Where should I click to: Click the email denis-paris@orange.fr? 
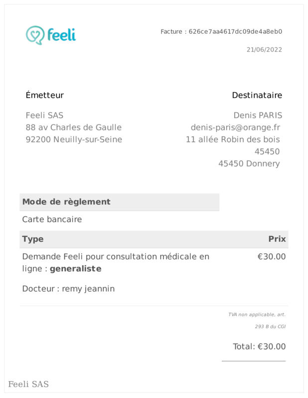pos(235,127)
